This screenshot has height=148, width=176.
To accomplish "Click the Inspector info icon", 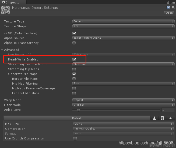I will point(3,2).
